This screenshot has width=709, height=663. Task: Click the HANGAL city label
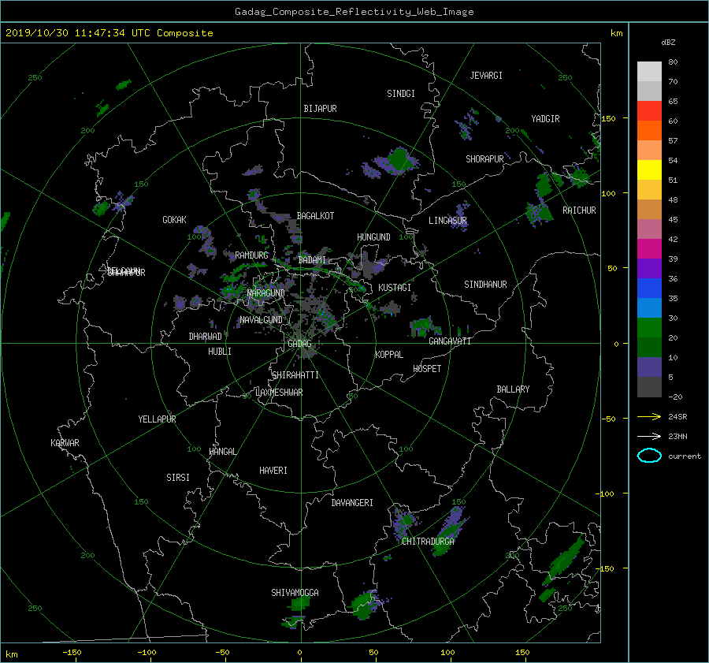[x=222, y=452]
